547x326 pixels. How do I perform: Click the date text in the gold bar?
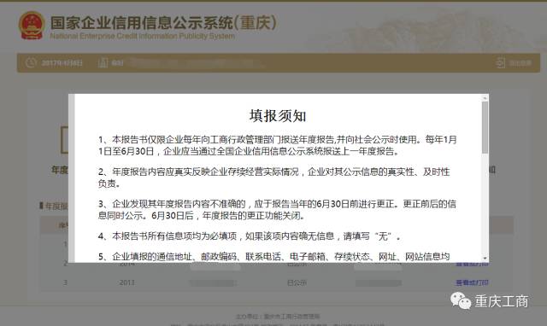(x=62, y=62)
